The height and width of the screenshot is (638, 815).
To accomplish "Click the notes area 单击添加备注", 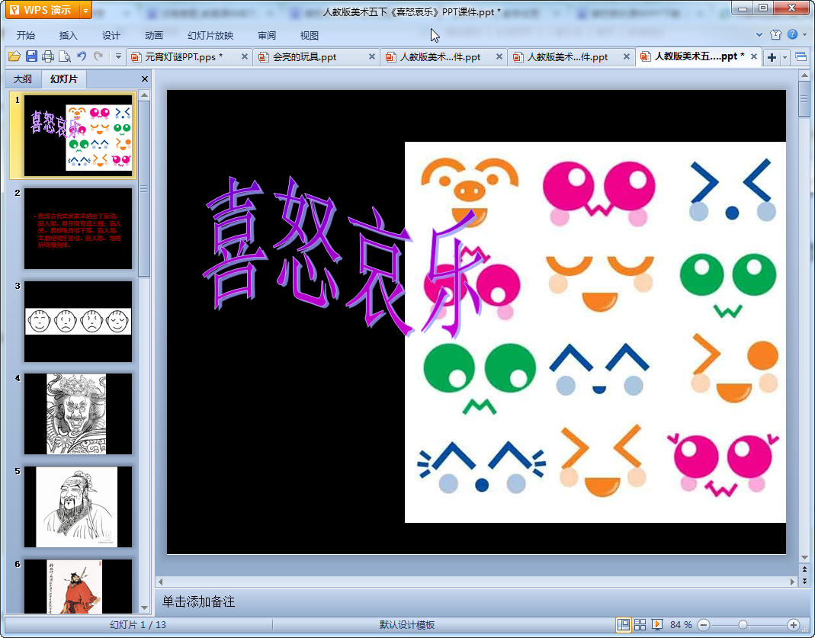I will [198, 601].
